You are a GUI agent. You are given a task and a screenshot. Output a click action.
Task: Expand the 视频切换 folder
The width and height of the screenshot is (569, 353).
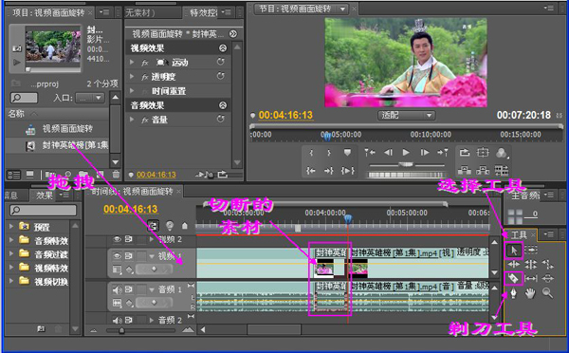pyautogui.click(x=11, y=281)
